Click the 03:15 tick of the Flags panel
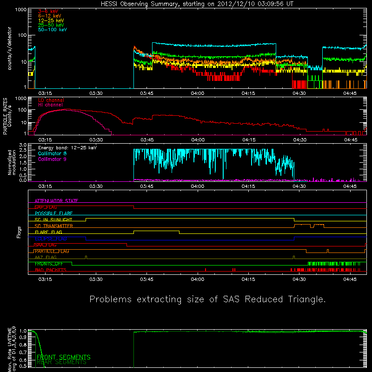The image size is (372, 372). (45, 279)
